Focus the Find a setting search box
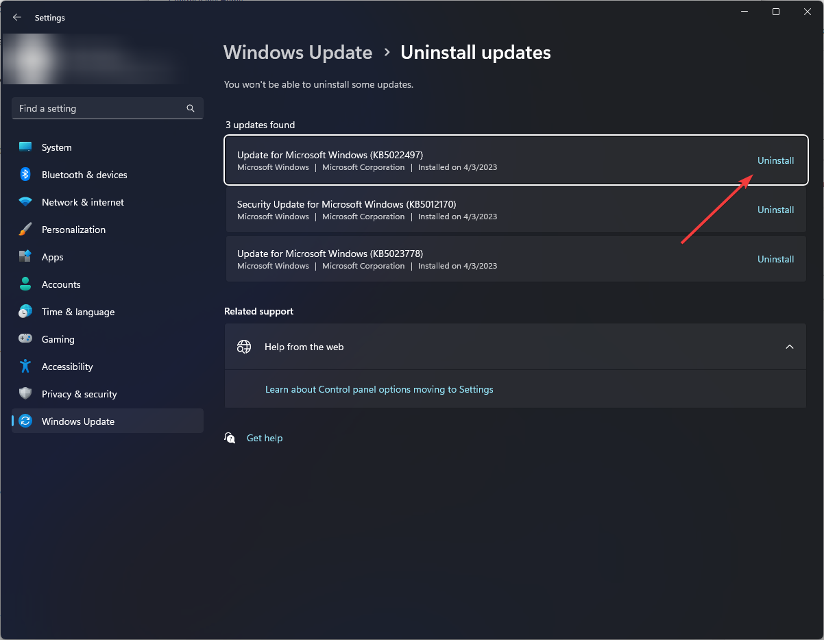824x640 pixels. (108, 108)
